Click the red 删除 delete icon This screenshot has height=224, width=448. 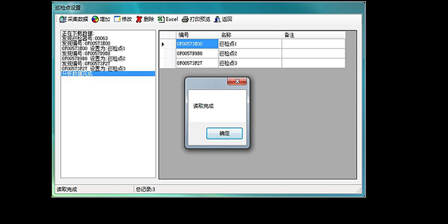point(139,19)
